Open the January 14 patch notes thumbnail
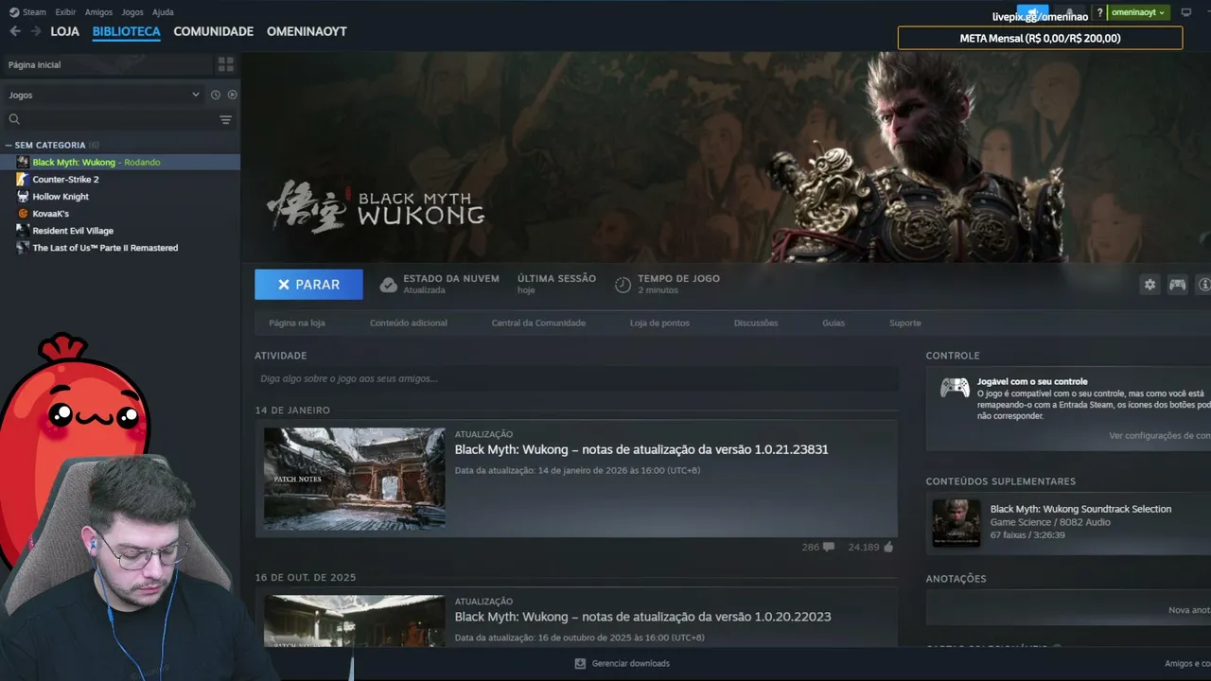The width and height of the screenshot is (1211, 681). (354, 479)
